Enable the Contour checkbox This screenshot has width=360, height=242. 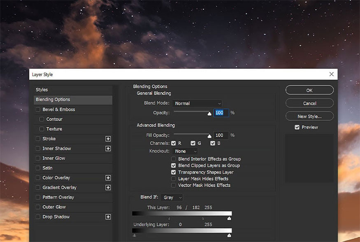[42, 119]
